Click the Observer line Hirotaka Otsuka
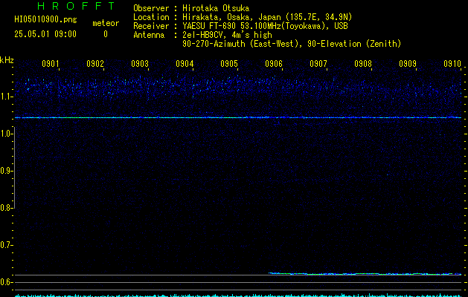Viewport: 468px width, 297px height. tap(191, 8)
